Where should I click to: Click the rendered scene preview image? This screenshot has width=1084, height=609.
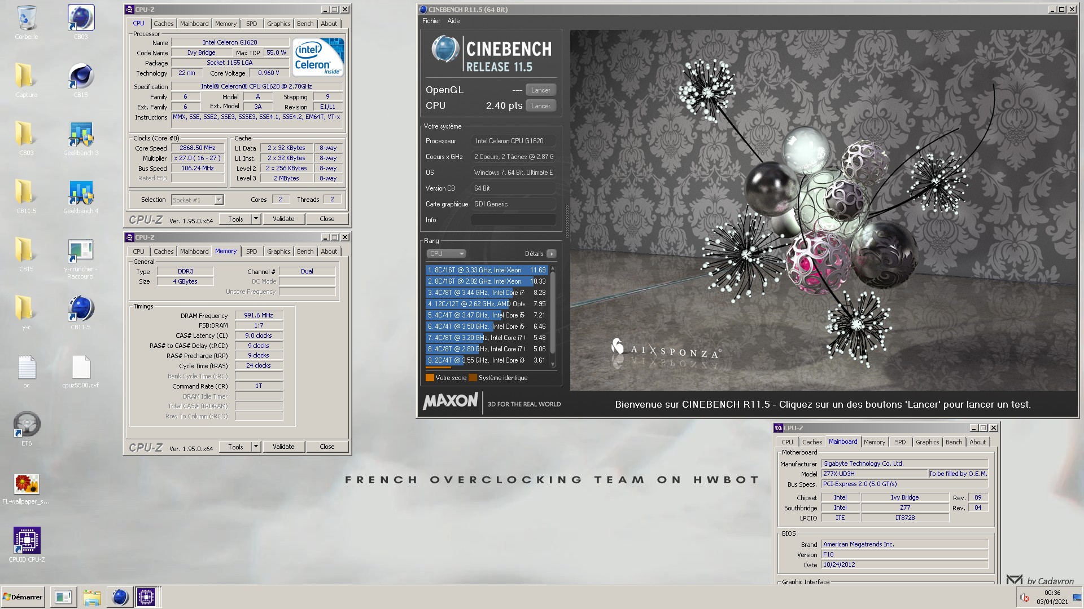tap(823, 210)
